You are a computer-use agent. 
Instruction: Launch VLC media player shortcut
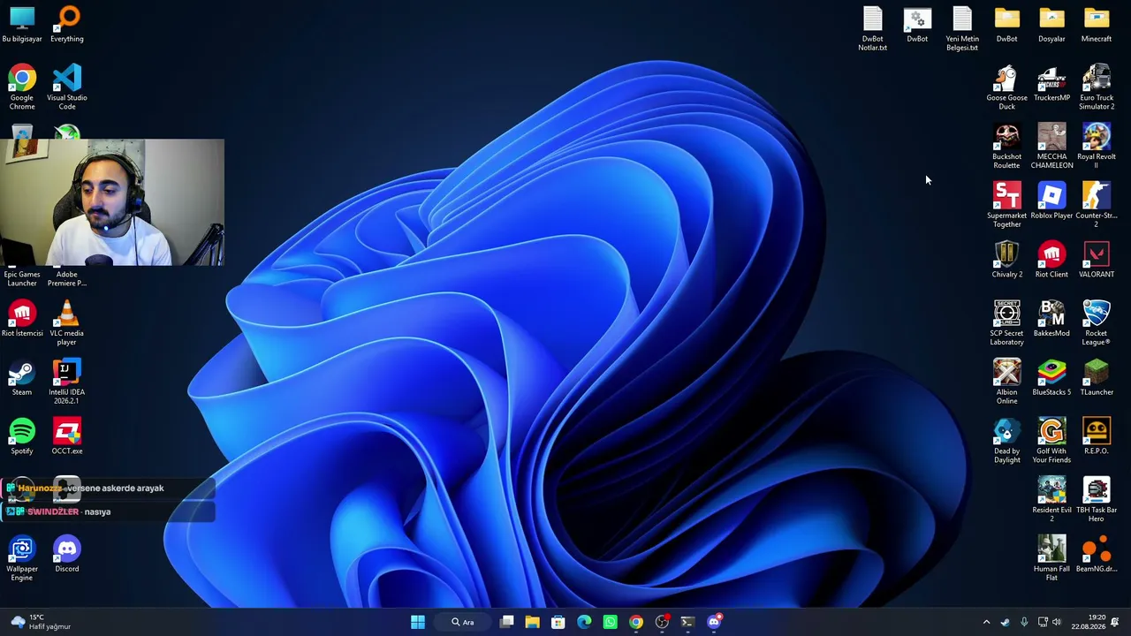67,322
